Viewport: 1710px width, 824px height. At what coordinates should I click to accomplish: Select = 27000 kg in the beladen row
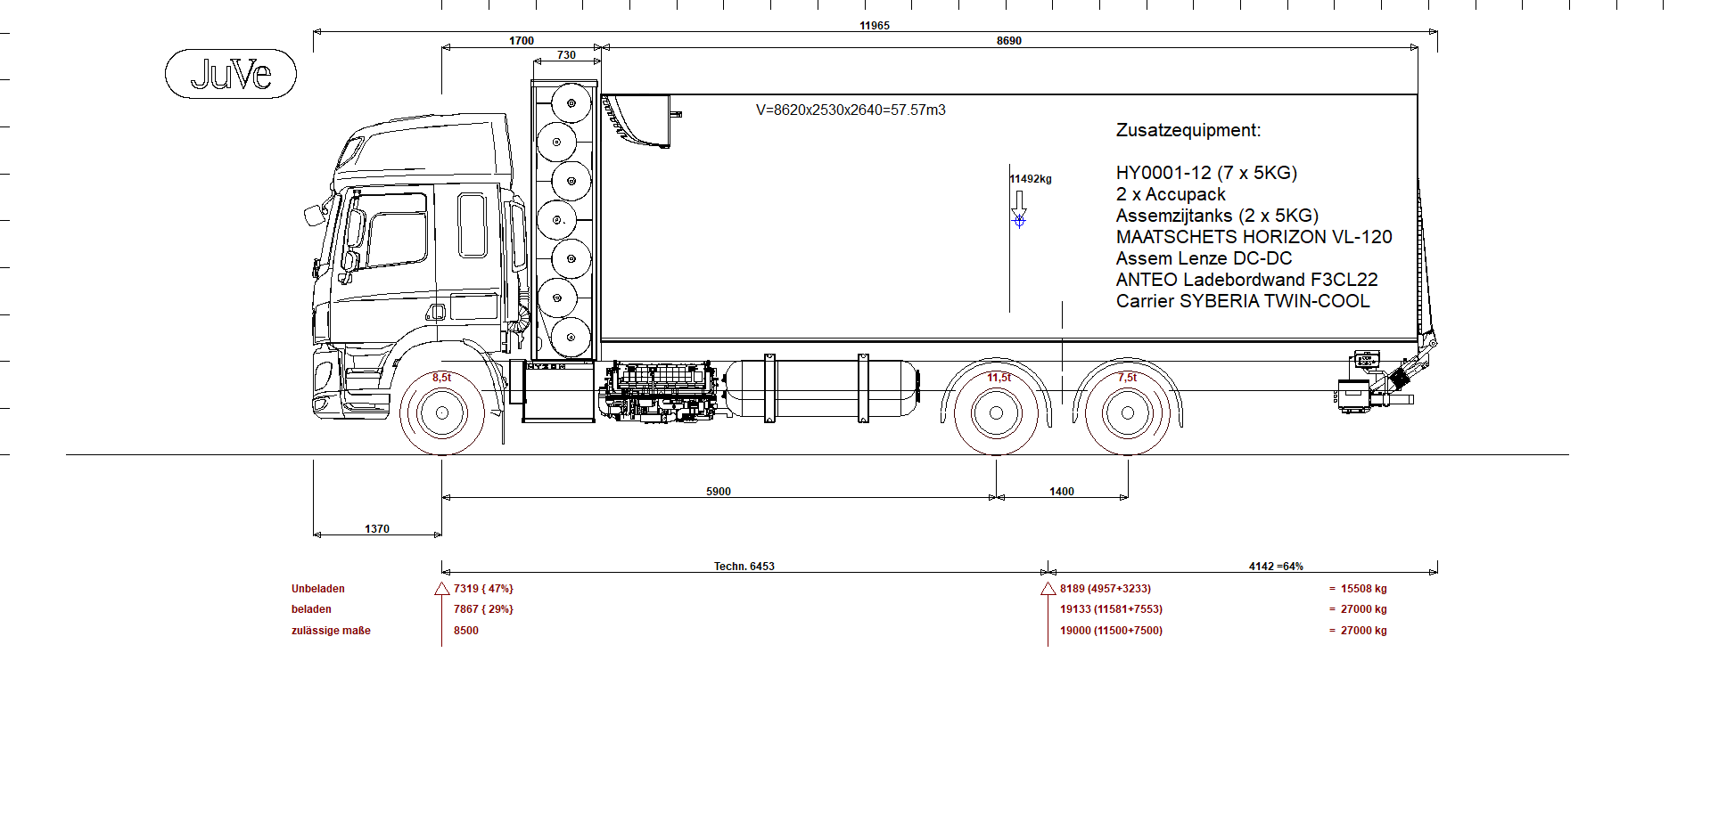[x=1358, y=609]
